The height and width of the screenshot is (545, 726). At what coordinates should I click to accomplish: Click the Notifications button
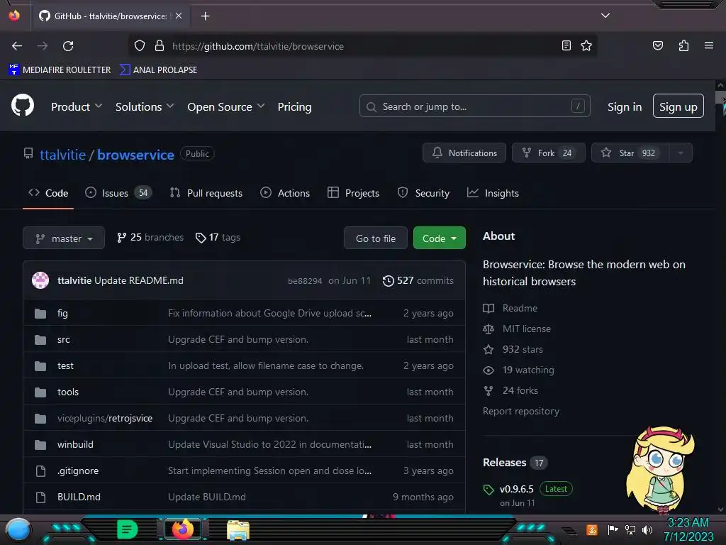464,153
